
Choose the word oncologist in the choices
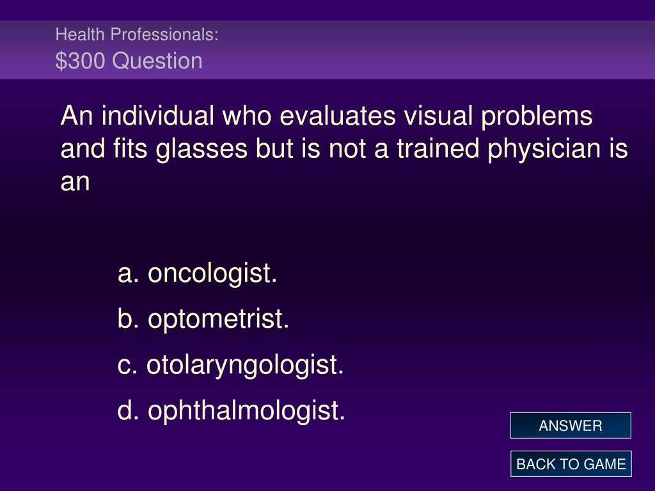pos(212,274)
